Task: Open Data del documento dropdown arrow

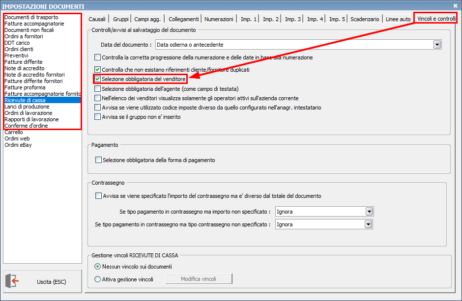Action: pyautogui.click(x=437, y=44)
